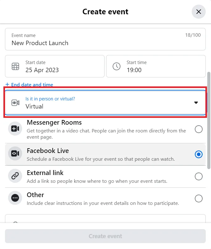Click the External link title text
Viewport: 211px width, 249px height.
point(45,173)
